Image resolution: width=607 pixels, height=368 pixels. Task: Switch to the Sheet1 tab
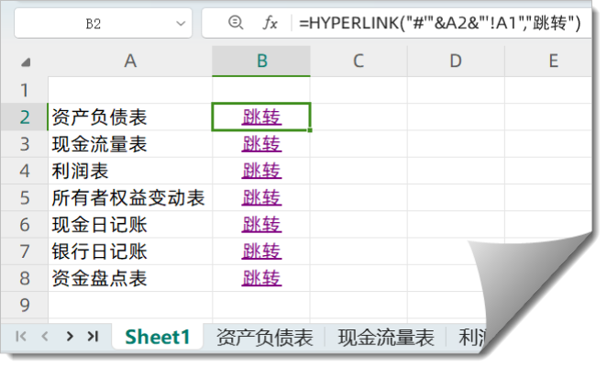[x=158, y=336]
